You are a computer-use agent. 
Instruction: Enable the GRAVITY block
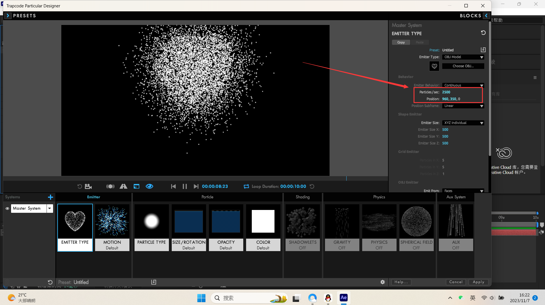(342, 228)
